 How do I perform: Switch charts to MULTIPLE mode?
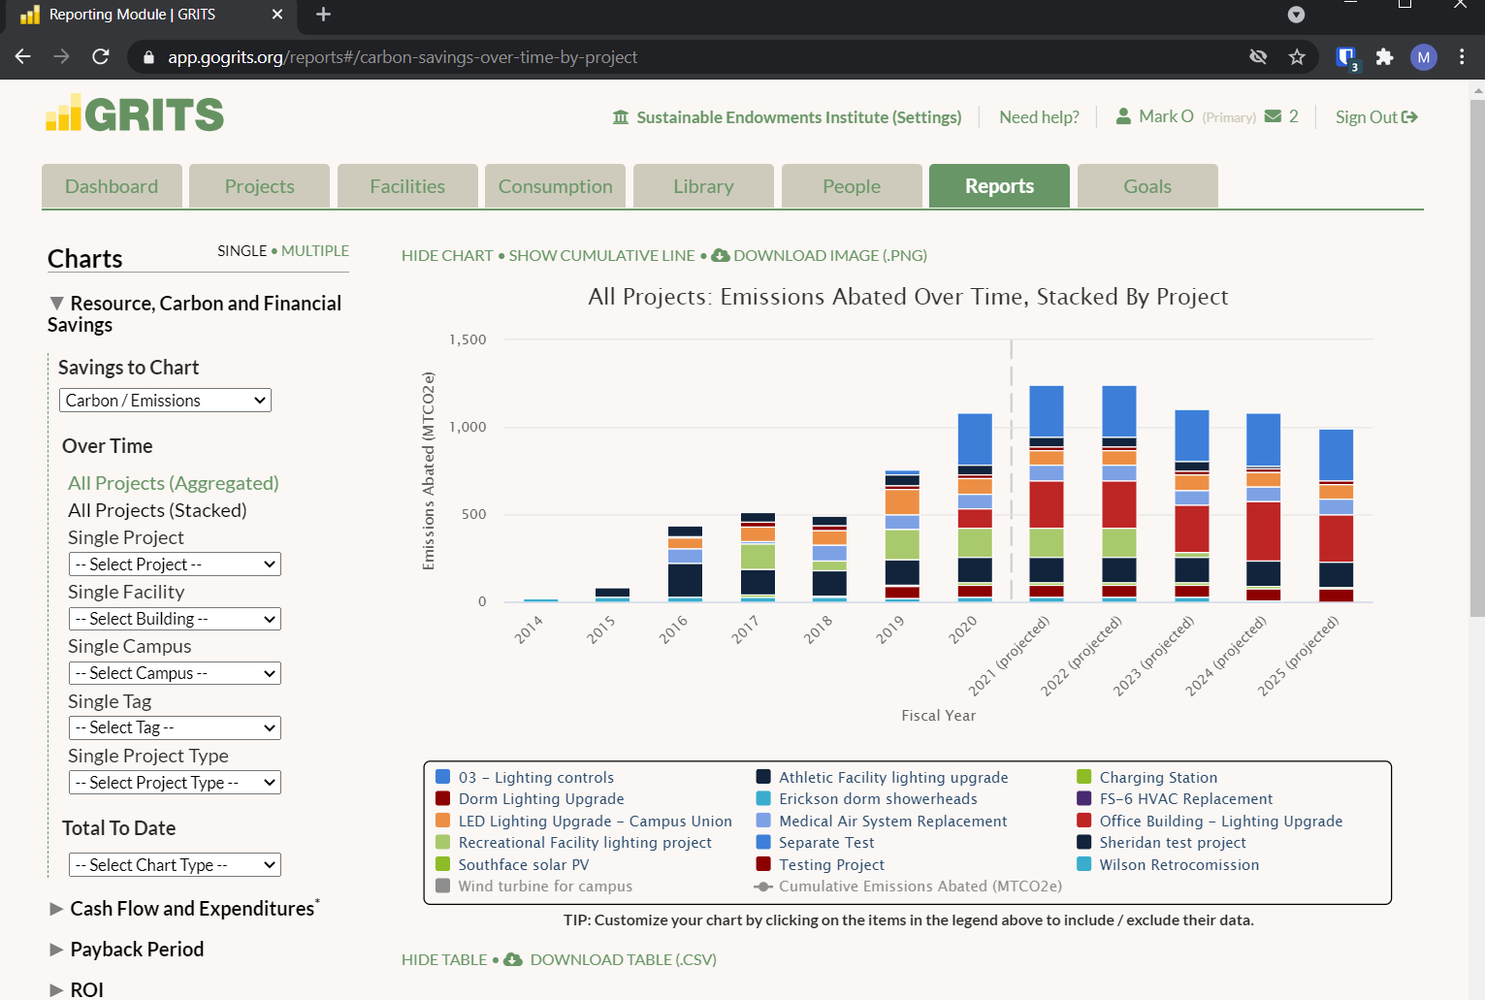coord(314,251)
